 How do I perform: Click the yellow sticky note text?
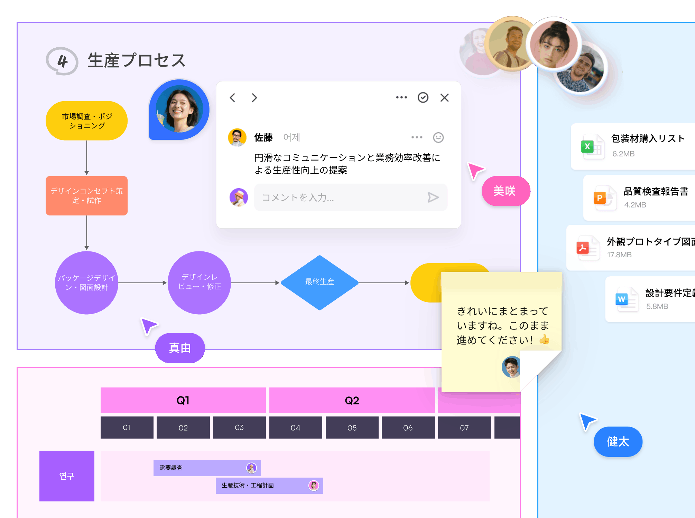click(503, 325)
